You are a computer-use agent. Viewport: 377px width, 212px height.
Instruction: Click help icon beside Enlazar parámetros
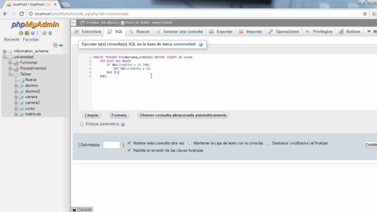(x=123, y=124)
